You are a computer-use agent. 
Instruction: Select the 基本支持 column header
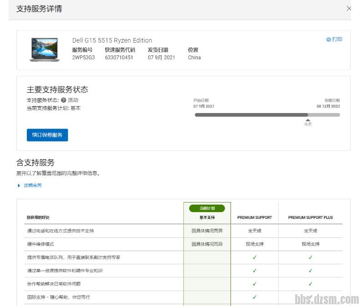207,217
